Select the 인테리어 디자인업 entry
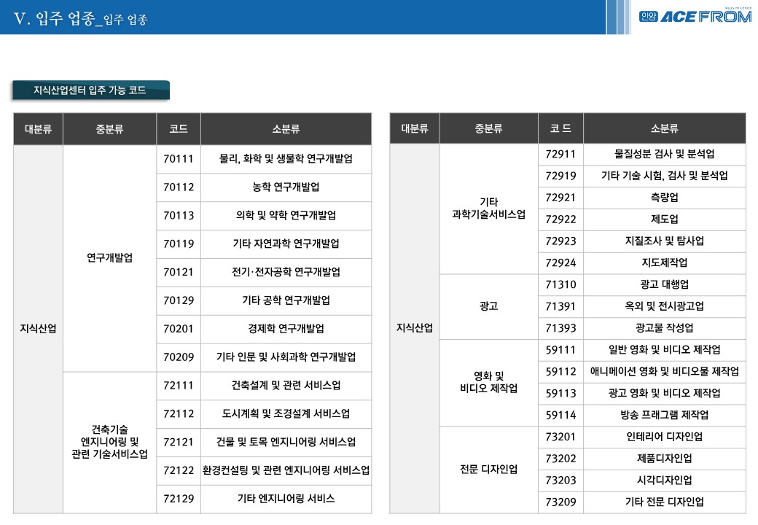This screenshot has width=758, height=525. pyautogui.click(x=664, y=437)
